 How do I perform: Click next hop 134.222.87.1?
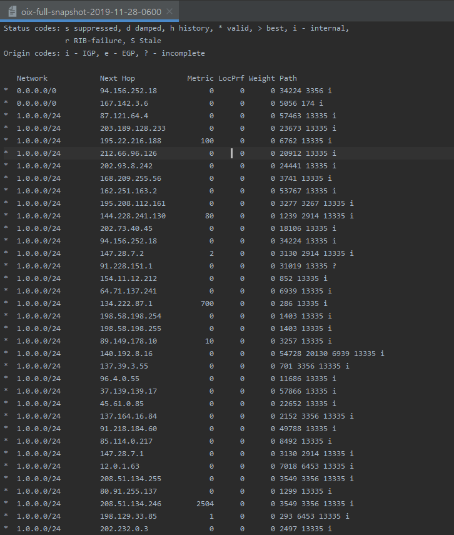[126, 303]
